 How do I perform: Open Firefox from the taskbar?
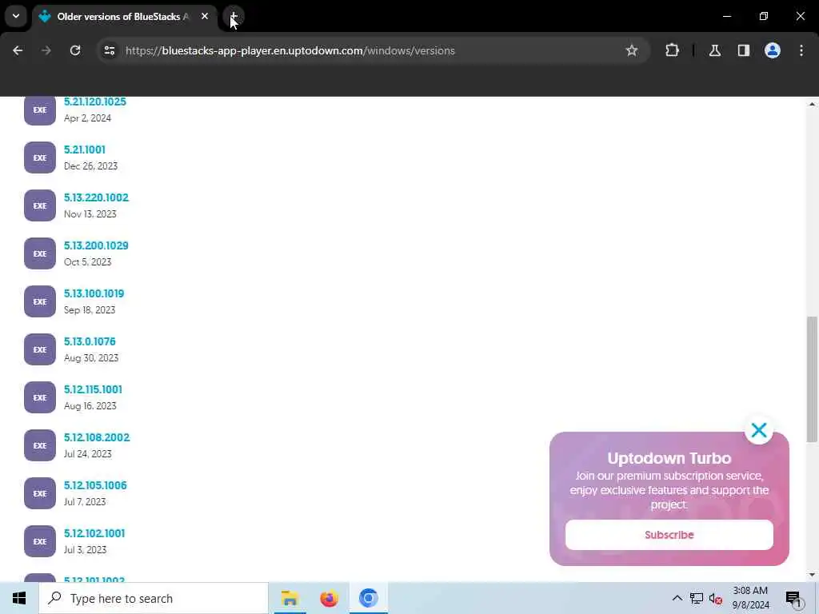(329, 598)
